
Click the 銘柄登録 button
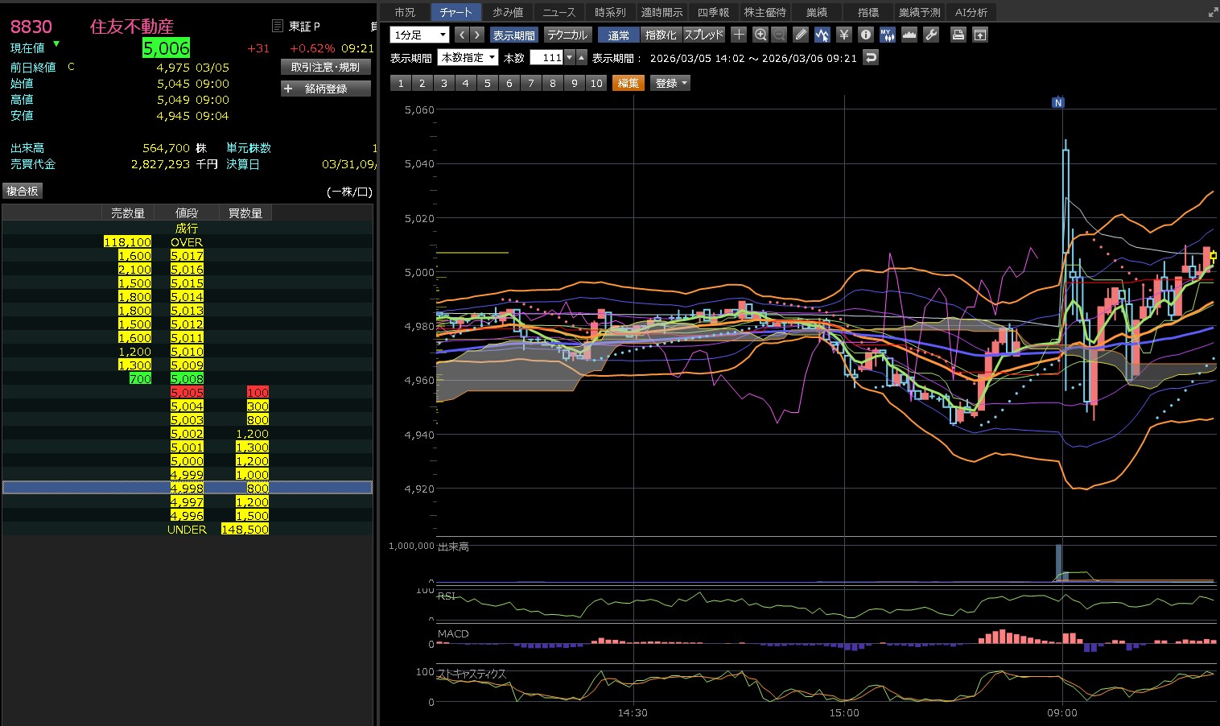coord(325,89)
